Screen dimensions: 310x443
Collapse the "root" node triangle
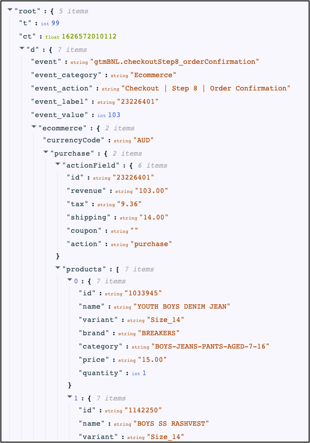point(10,10)
